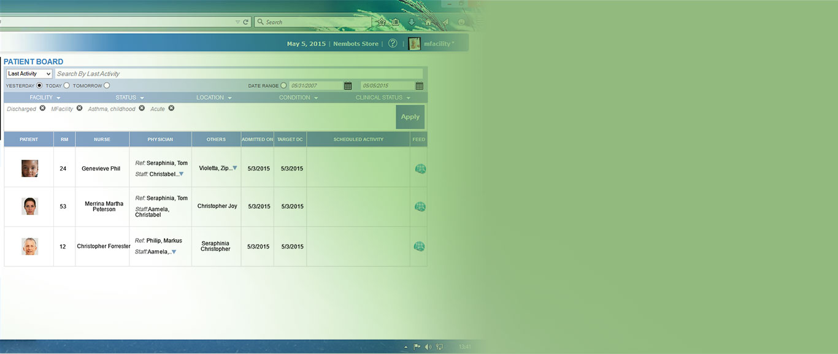838x354 pixels.
Task: Remove the Asthma, childhood filter tag
Action: point(142,109)
